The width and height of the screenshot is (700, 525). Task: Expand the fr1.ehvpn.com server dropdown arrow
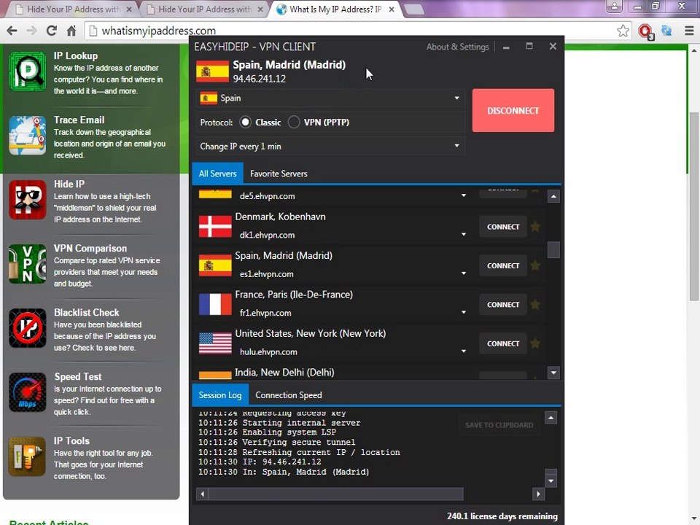tap(464, 313)
